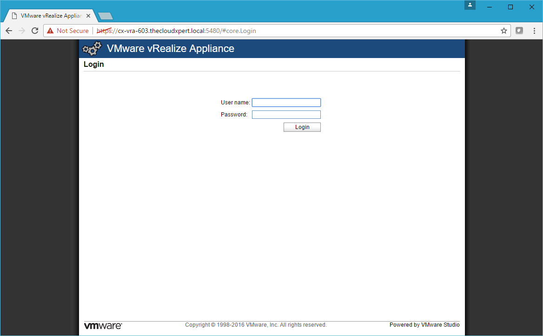
Task: Open a new browser tab
Action: click(106, 16)
